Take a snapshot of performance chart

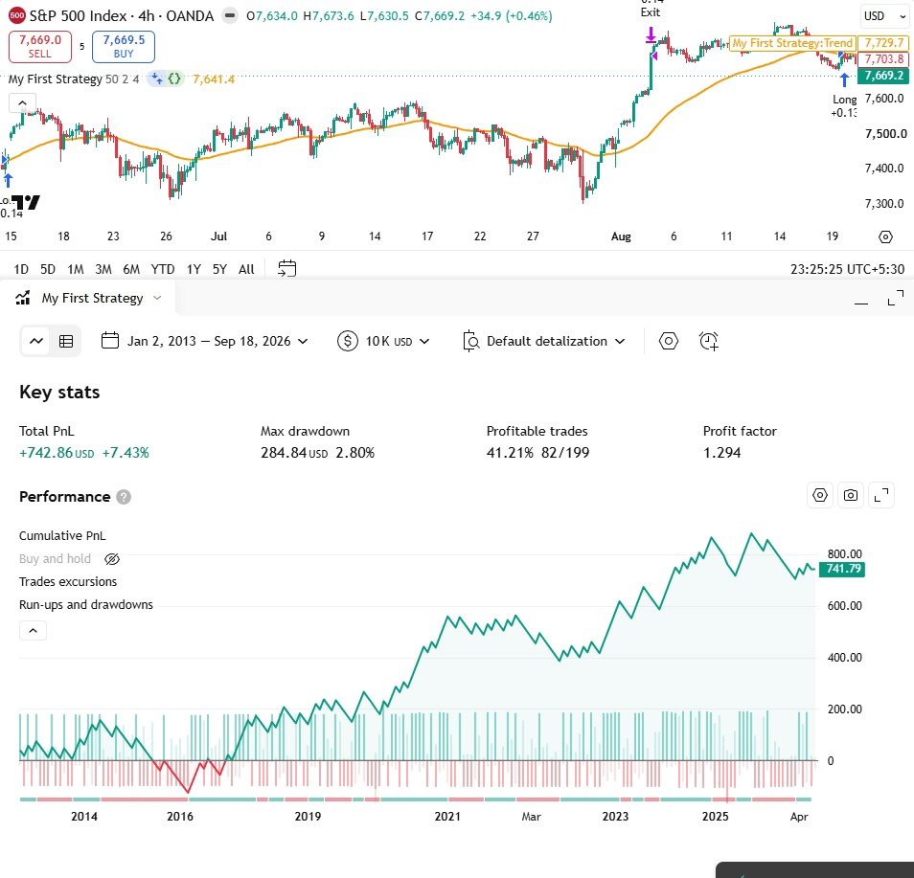[x=851, y=495]
